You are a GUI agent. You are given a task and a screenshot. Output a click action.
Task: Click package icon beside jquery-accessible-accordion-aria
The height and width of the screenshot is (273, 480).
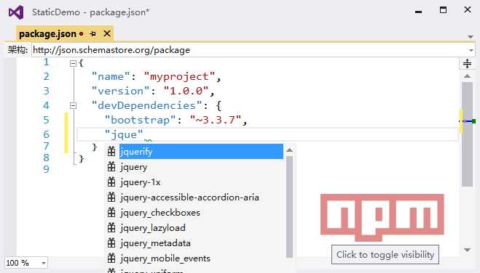coord(111,197)
